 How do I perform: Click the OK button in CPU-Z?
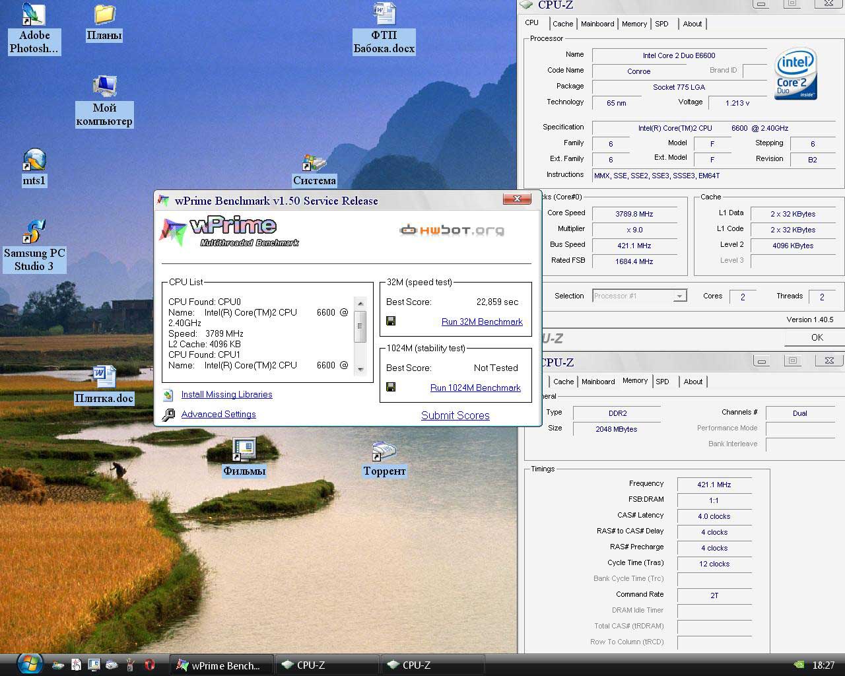click(817, 337)
